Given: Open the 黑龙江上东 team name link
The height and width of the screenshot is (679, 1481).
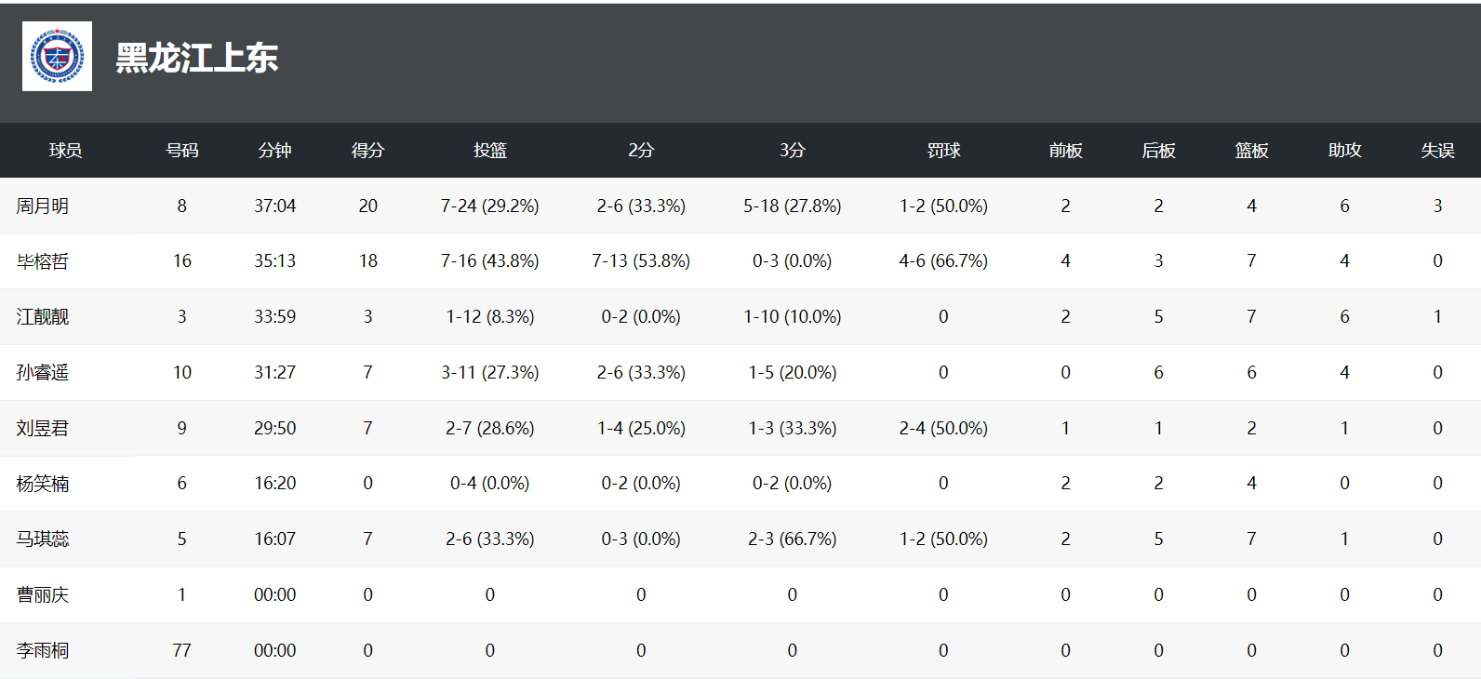Looking at the screenshot, I should click(196, 58).
